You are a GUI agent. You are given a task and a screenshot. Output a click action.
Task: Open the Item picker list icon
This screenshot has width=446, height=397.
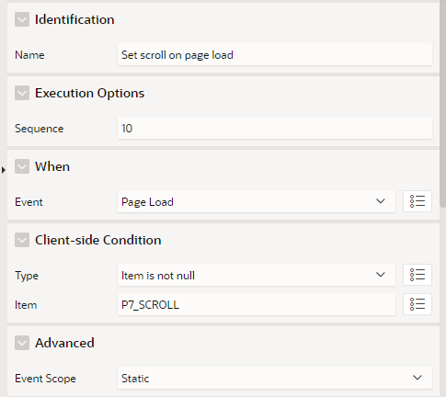click(x=417, y=304)
